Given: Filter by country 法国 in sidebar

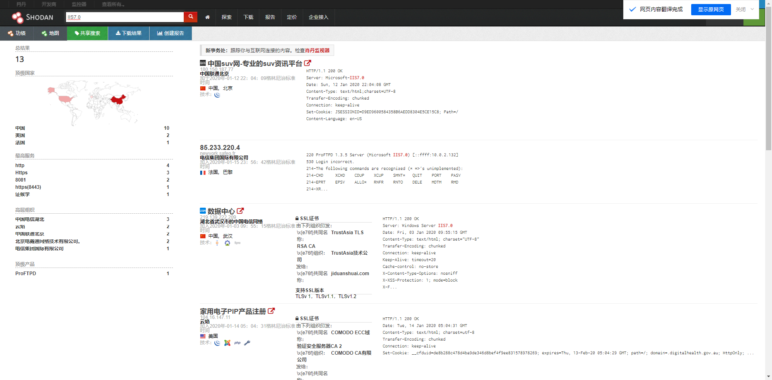Looking at the screenshot, I should click(x=20, y=143).
